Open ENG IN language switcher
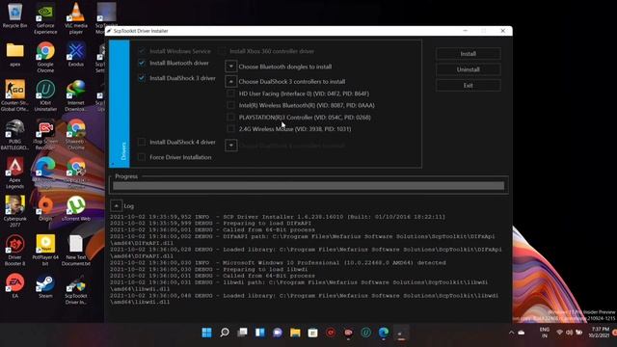The width and height of the screenshot is (617, 347). [545, 333]
